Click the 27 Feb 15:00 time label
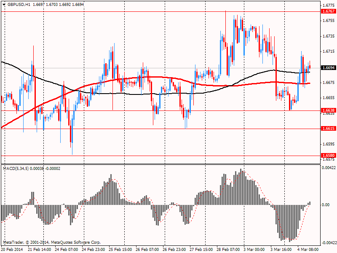This screenshot has height=253, width=337. pos(201,250)
